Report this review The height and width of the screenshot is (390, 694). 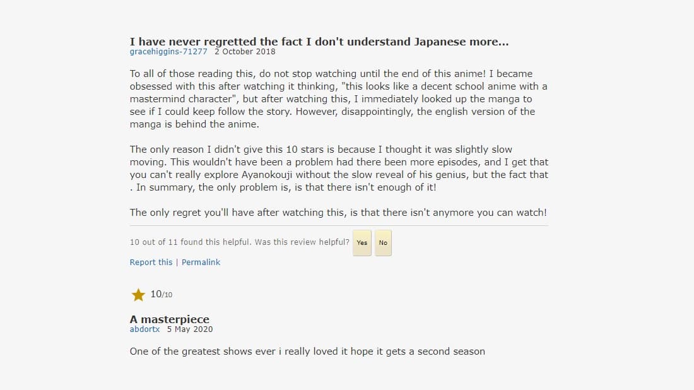click(x=151, y=262)
